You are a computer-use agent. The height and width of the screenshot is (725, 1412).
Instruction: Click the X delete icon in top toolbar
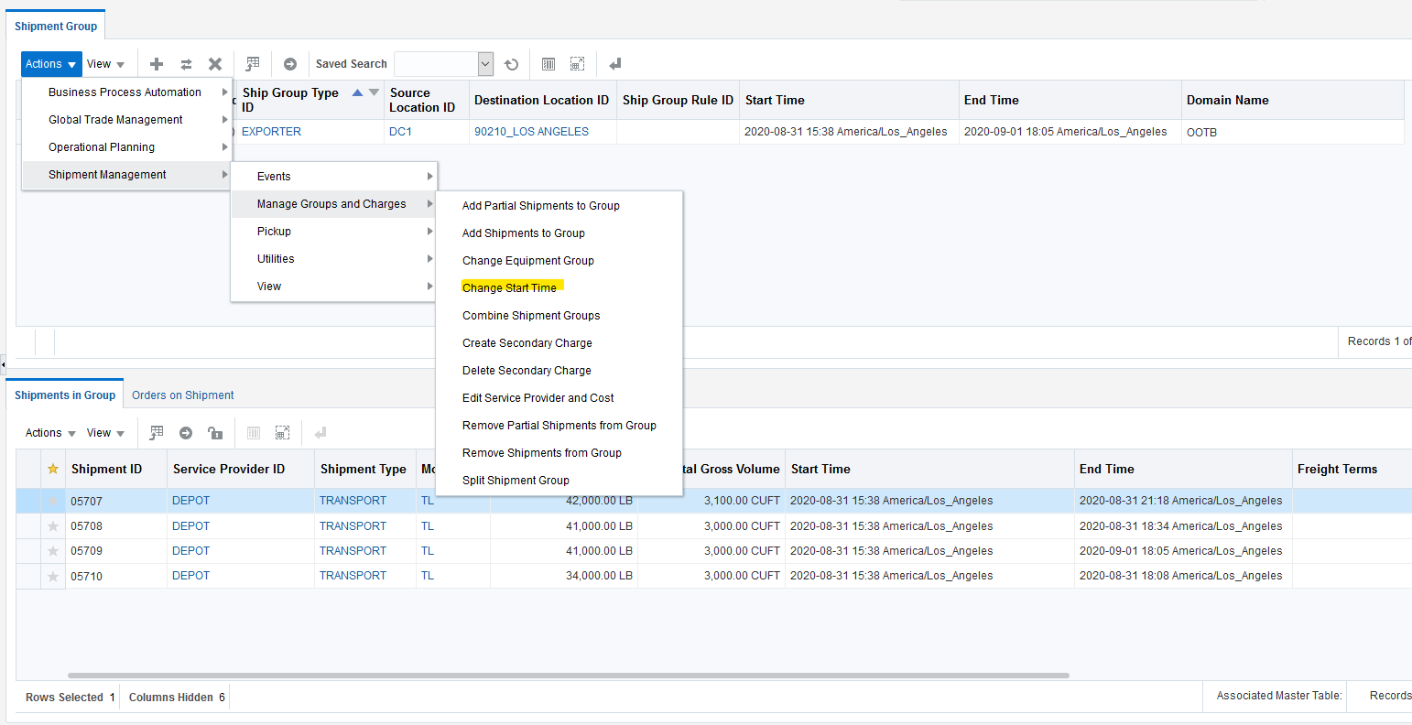tap(215, 64)
